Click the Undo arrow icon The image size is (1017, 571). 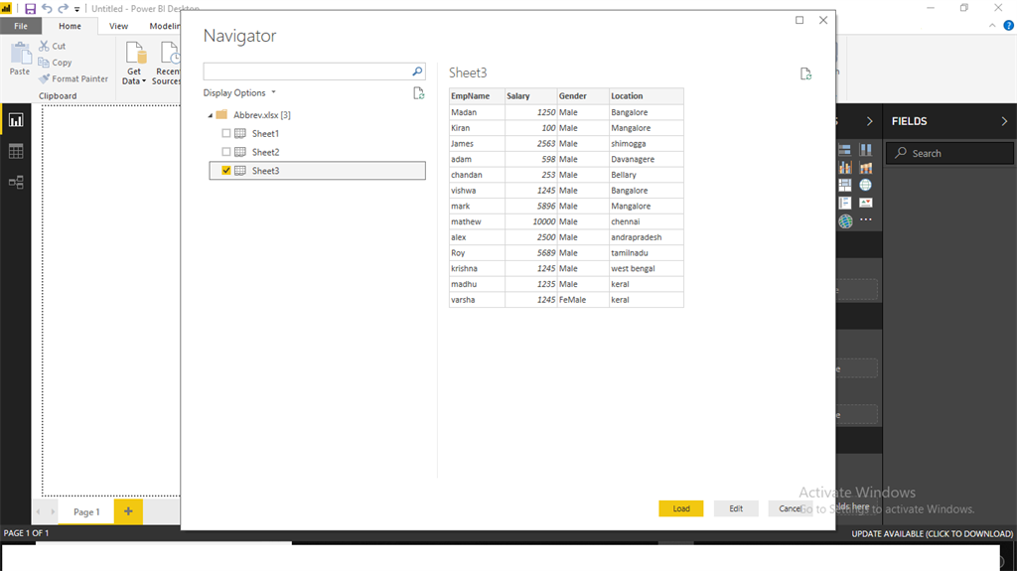pyautogui.click(x=47, y=8)
